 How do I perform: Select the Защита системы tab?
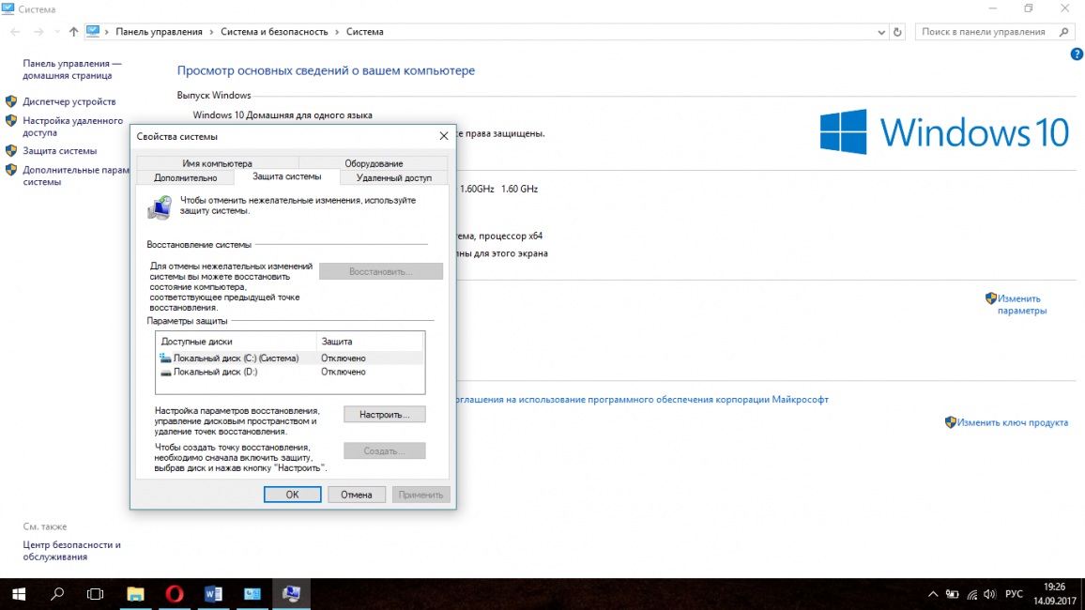click(x=286, y=176)
